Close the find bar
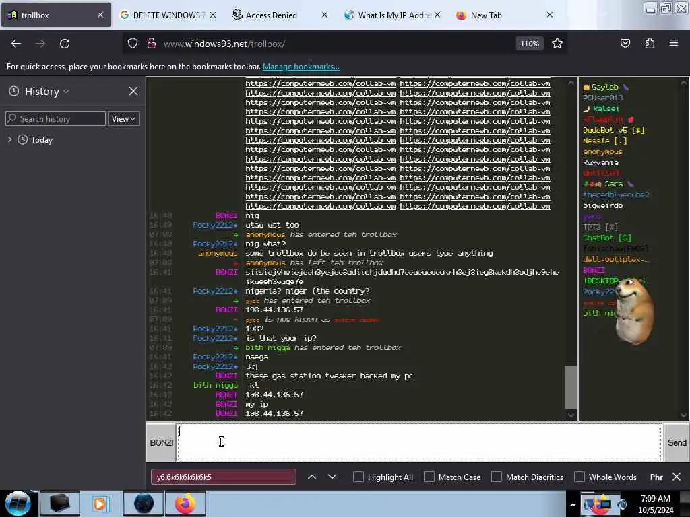The image size is (690, 517). [x=677, y=477]
